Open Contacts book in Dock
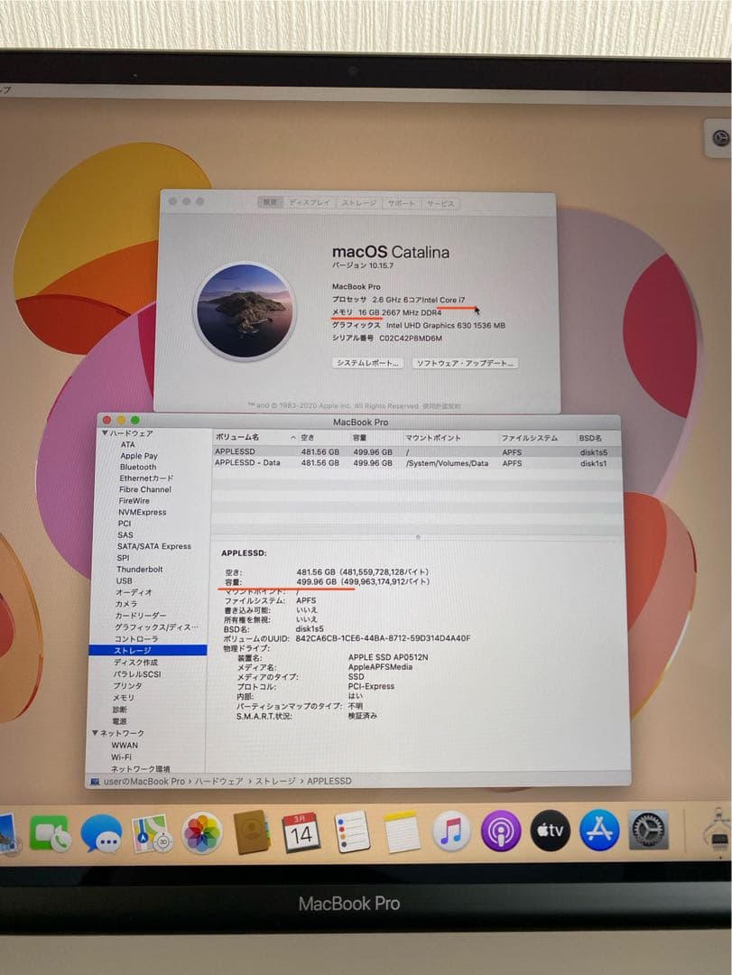732x975 pixels. pyautogui.click(x=251, y=831)
